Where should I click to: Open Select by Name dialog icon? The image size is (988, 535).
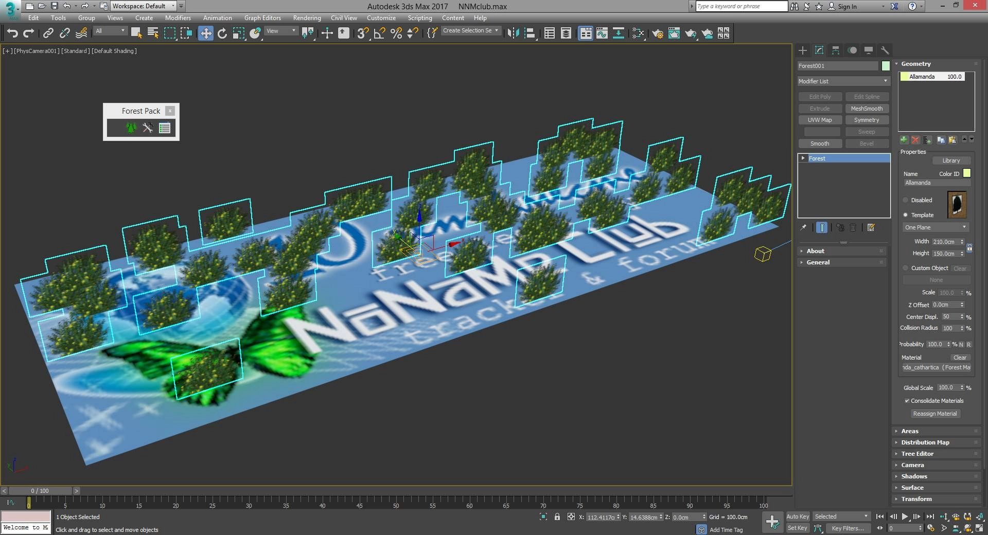[153, 33]
